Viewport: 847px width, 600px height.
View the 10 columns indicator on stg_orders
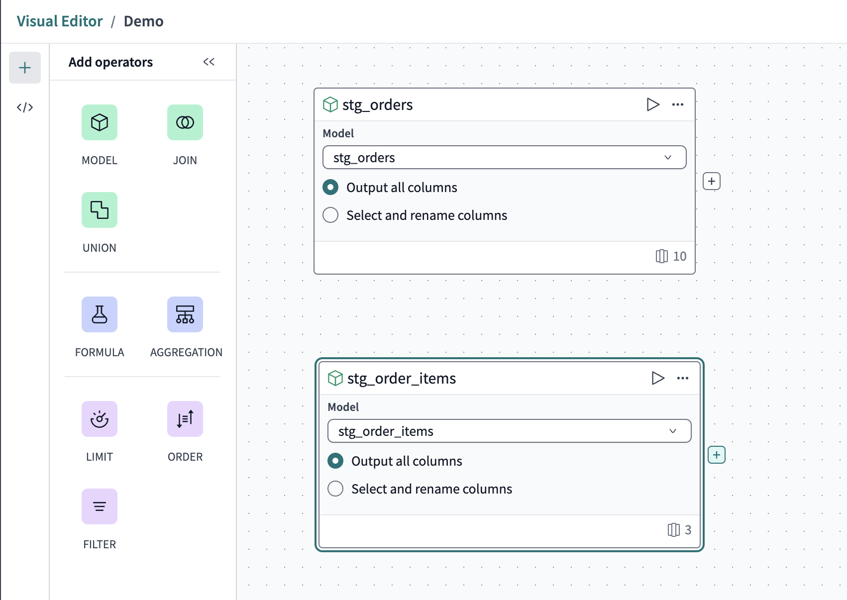[670, 256]
